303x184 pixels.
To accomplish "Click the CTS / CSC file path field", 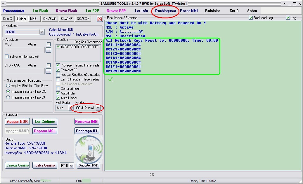I will coord(25,71).
